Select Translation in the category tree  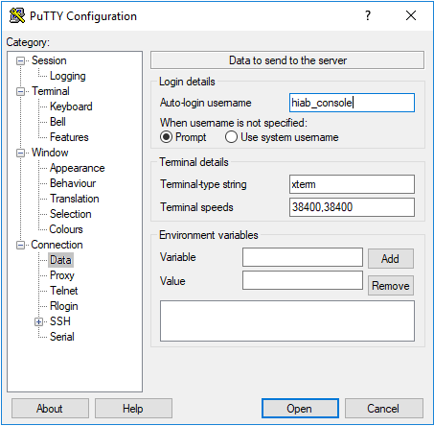coord(75,199)
